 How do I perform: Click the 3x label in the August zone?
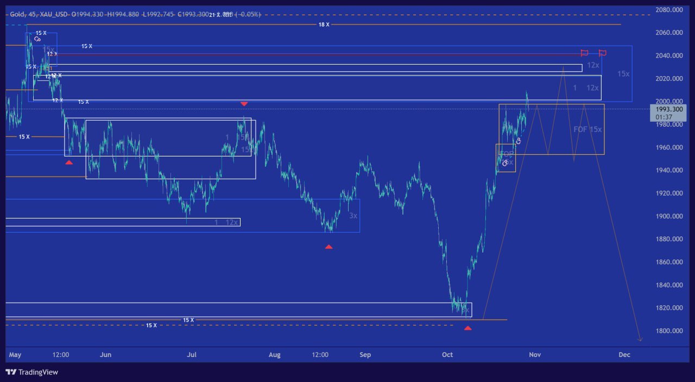[x=353, y=216]
